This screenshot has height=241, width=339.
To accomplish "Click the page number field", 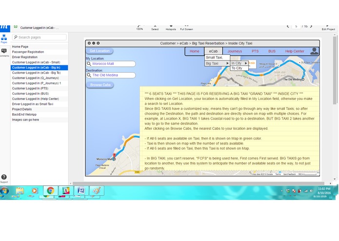I will tap(296, 26).
